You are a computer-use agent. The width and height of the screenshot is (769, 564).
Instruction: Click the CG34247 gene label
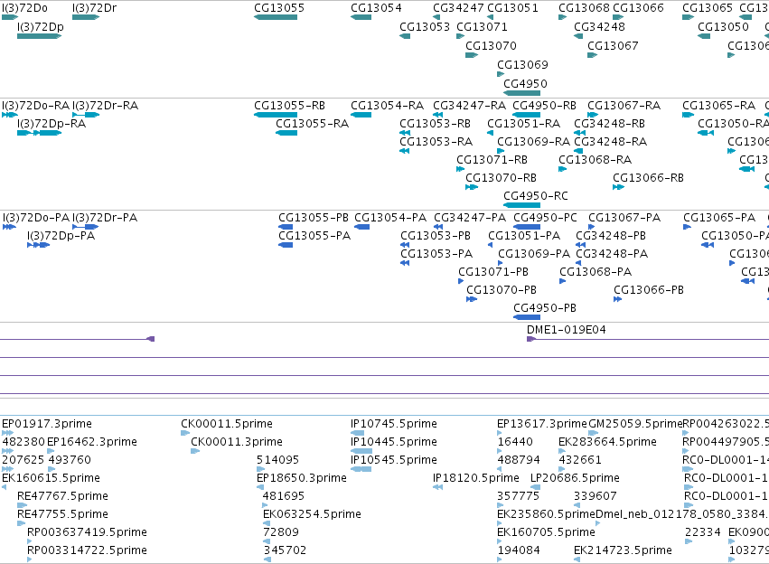458,8
